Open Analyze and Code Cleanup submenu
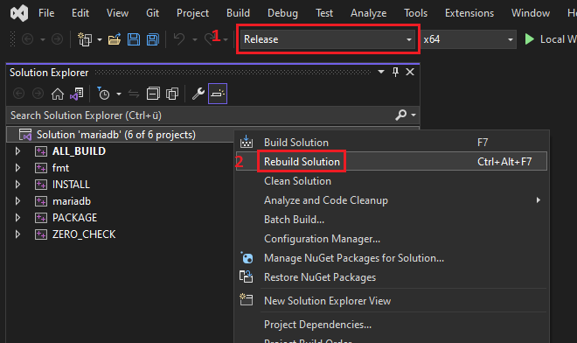This screenshot has width=577, height=343. (x=392, y=200)
